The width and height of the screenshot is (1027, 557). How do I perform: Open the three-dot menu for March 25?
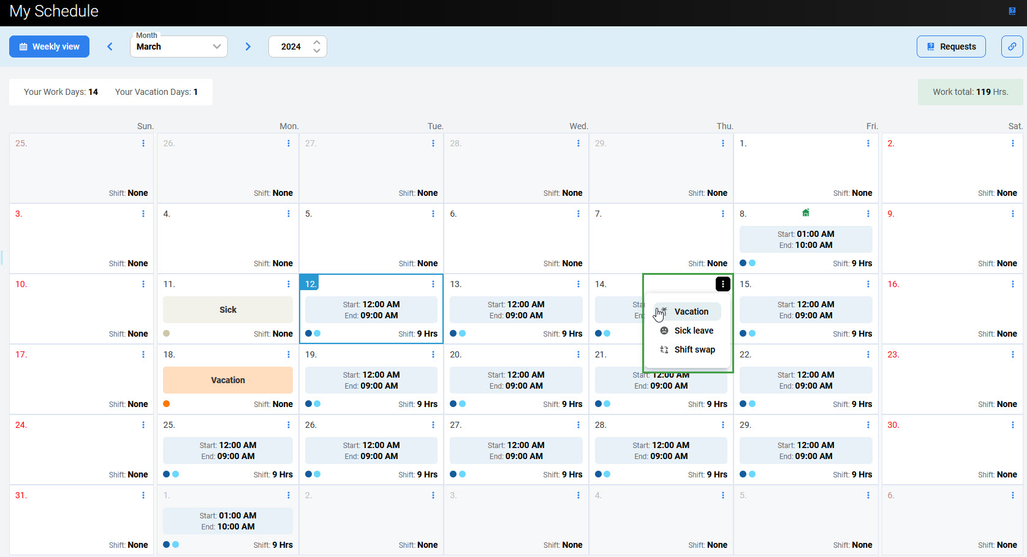click(289, 425)
